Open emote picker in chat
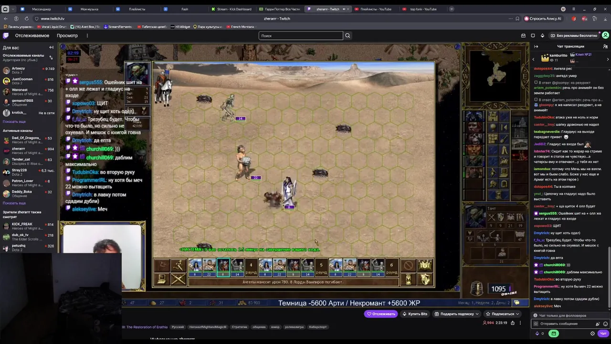 tap(605, 323)
